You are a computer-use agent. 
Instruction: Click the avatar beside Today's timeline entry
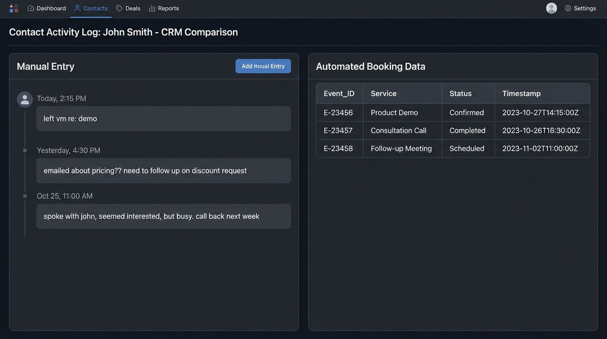pyautogui.click(x=25, y=99)
